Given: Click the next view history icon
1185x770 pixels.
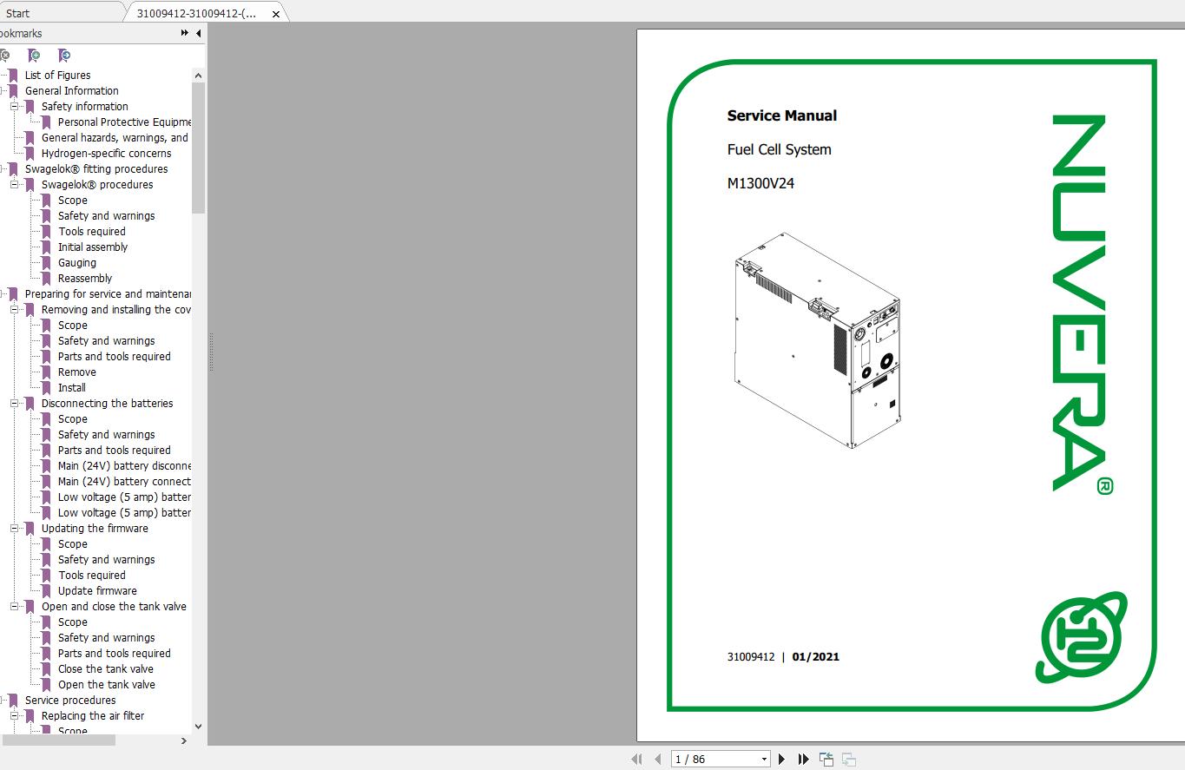Looking at the screenshot, I should pos(848,758).
